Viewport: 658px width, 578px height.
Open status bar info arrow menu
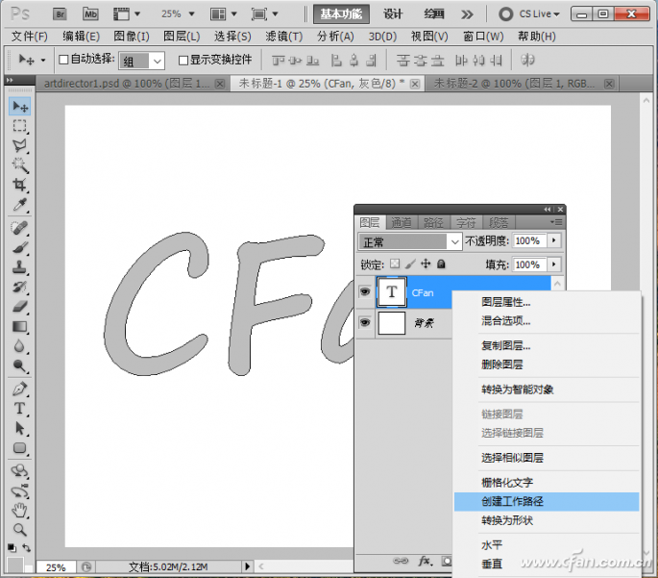click(x=247, y=566)
